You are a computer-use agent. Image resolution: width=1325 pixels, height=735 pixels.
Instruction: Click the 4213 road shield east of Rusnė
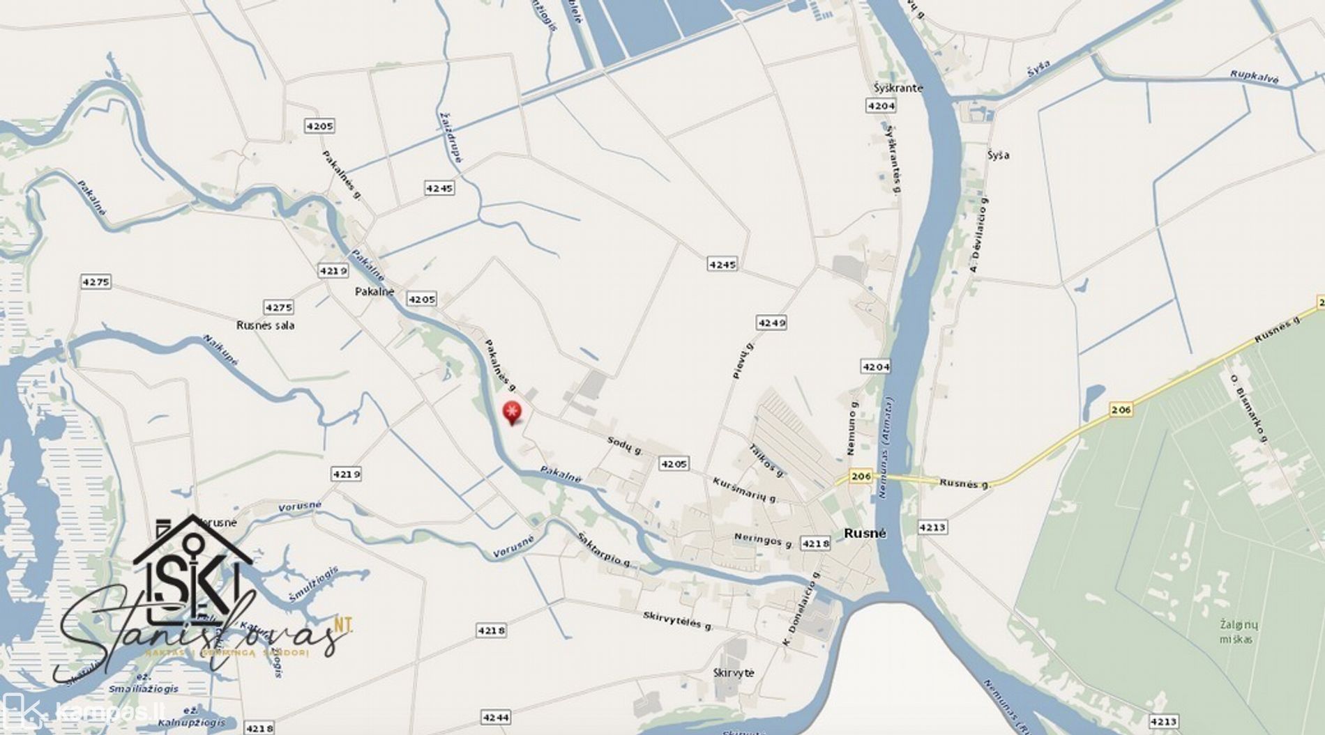point(932,527)
